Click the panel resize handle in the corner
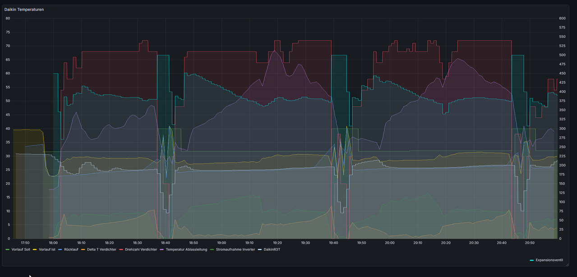Screen dimensions: 577x277 point(567,264)
